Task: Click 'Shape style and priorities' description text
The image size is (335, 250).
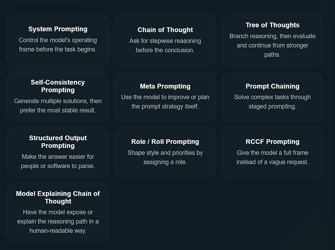Action: (165, 157)
